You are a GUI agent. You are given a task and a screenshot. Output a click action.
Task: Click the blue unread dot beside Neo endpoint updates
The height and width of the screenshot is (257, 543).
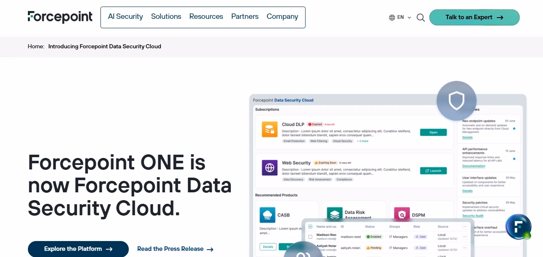(x=514, y=128)
